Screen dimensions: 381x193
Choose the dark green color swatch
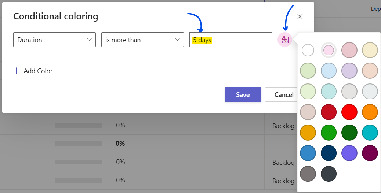tap(349, 132)
